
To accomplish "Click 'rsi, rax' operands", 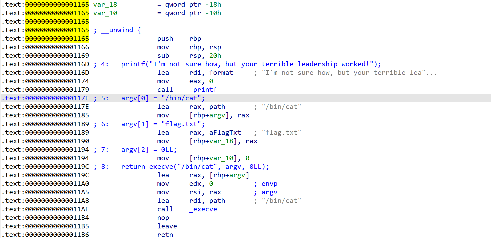I will point(205,192).
